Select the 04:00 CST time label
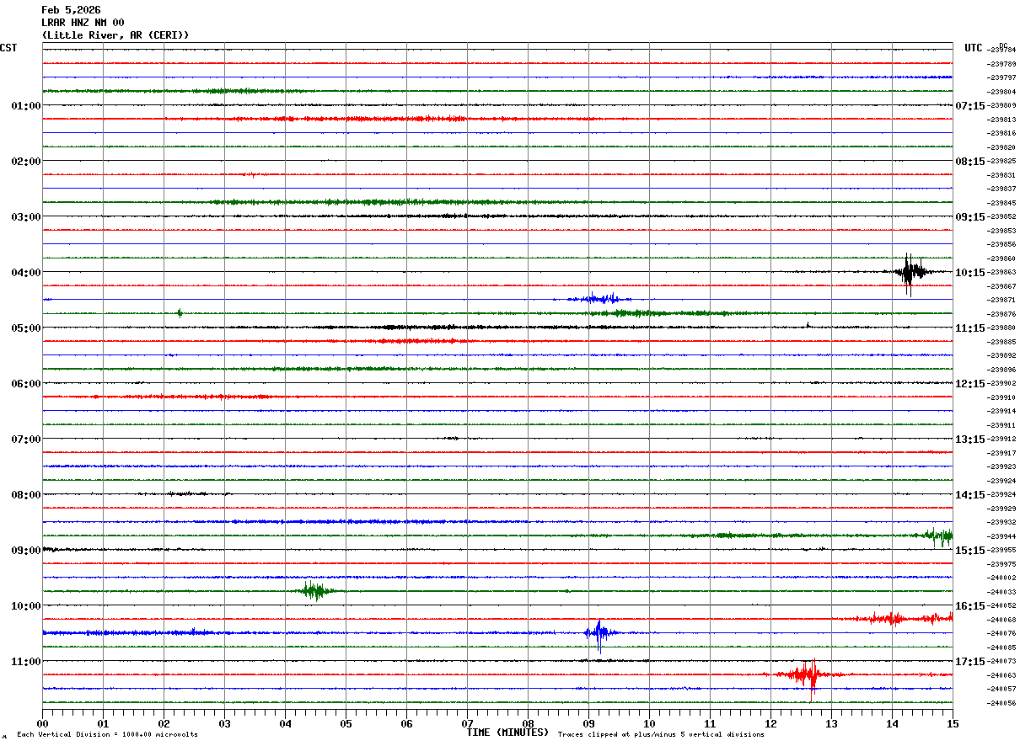This screenshot has height=746, width=1020. pos(26,272)
